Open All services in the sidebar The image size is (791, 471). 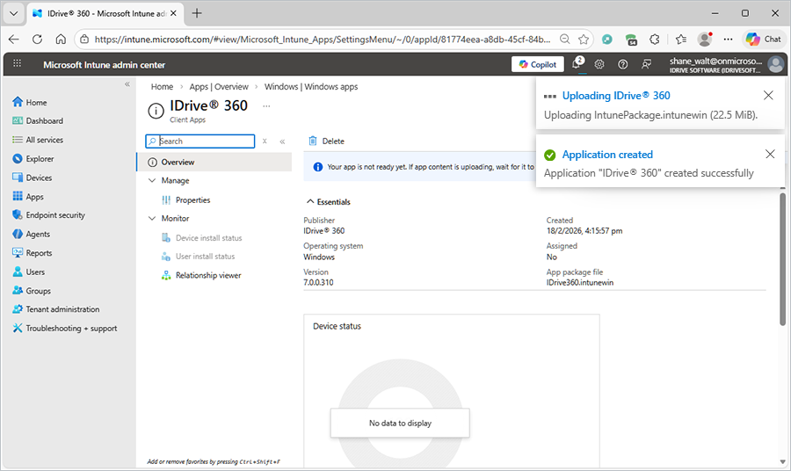(38, 140)
